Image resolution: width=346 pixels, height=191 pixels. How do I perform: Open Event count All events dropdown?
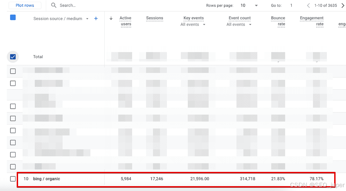239,24
